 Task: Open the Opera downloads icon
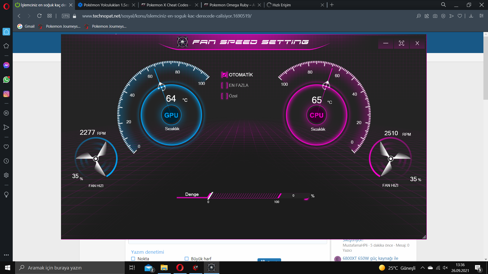pyautogui.click(x=471, y=16)
